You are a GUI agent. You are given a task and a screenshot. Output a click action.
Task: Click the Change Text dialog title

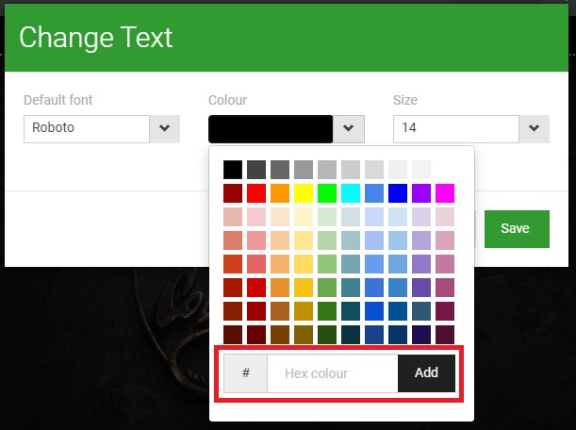96,38
